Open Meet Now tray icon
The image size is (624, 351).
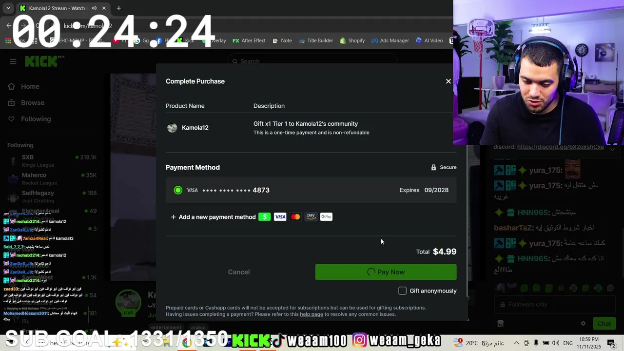(526, 343)
